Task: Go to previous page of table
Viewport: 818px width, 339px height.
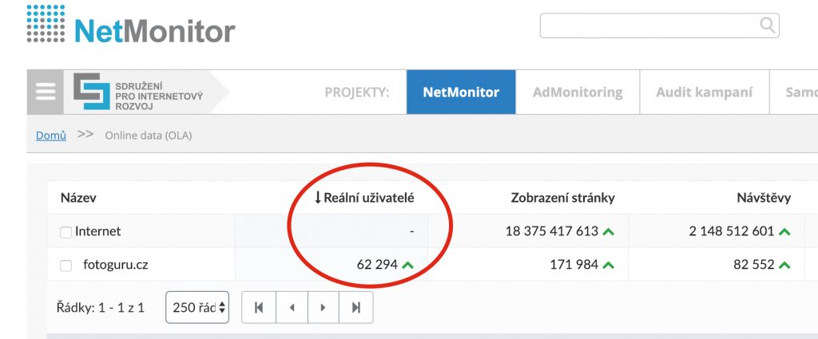Action: [292, 307]
